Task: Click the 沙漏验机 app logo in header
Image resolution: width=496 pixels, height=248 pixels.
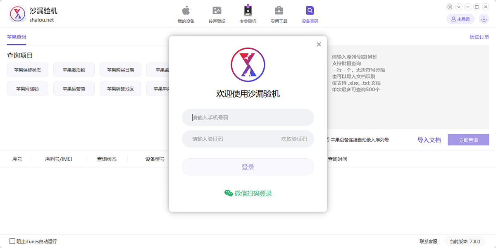Action: 18,14
